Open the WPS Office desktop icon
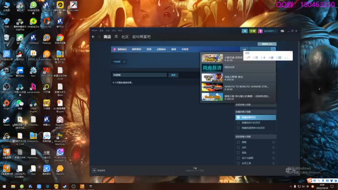338x190 pixels. coord(46,72)
